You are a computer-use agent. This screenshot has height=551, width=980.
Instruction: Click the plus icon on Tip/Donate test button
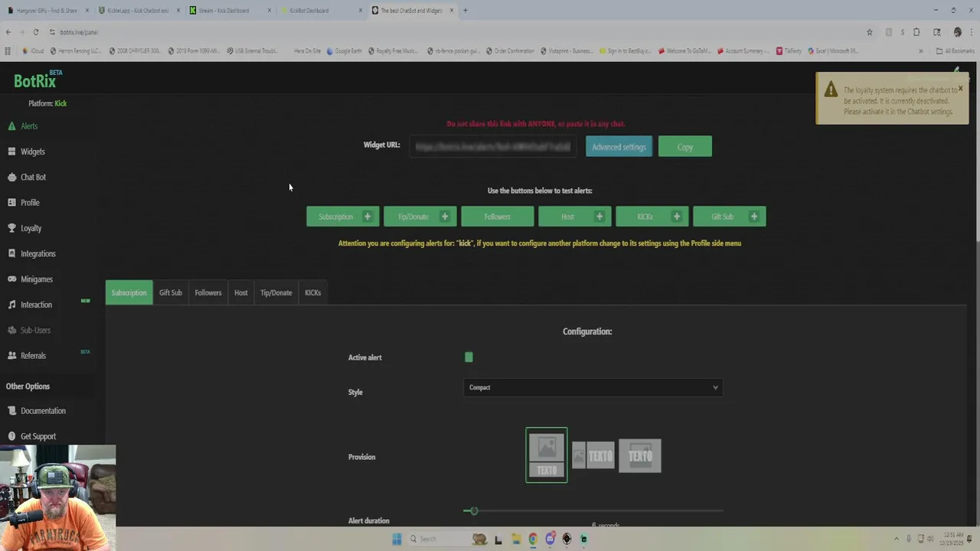coord(445,217)
